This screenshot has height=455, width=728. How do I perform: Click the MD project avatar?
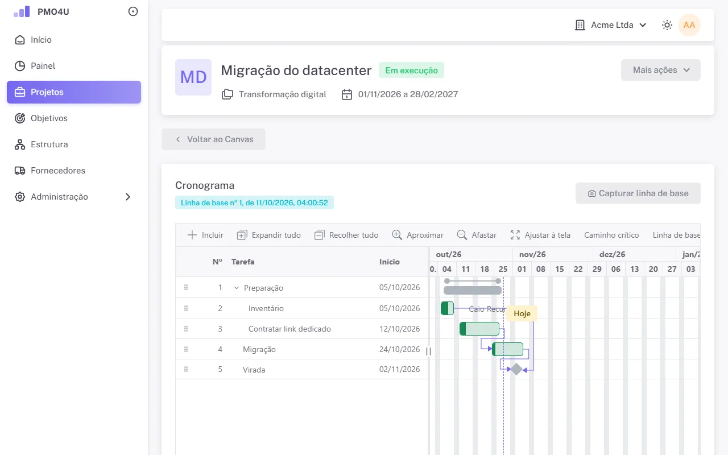coord(193,77)
